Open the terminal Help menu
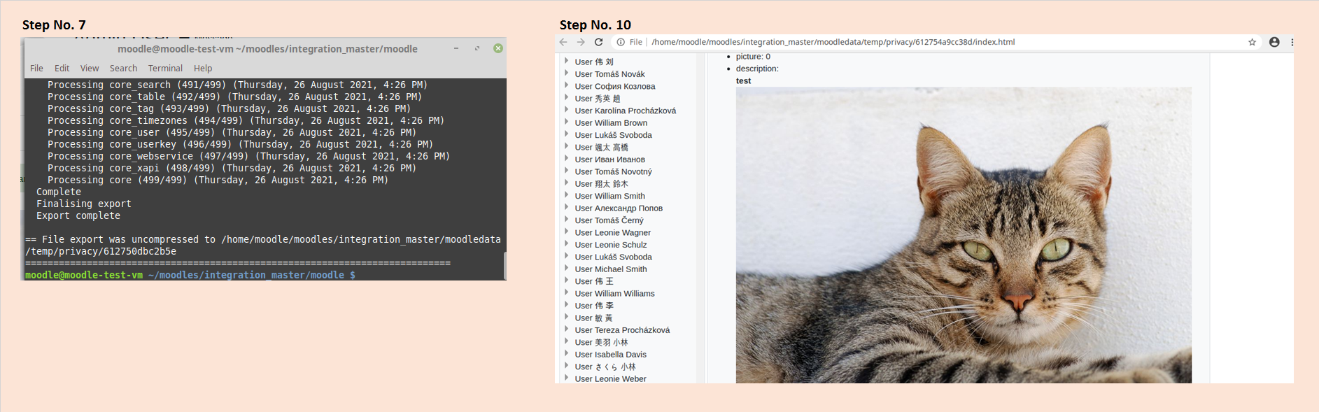The image size is (1319, 412). (203, 68)
